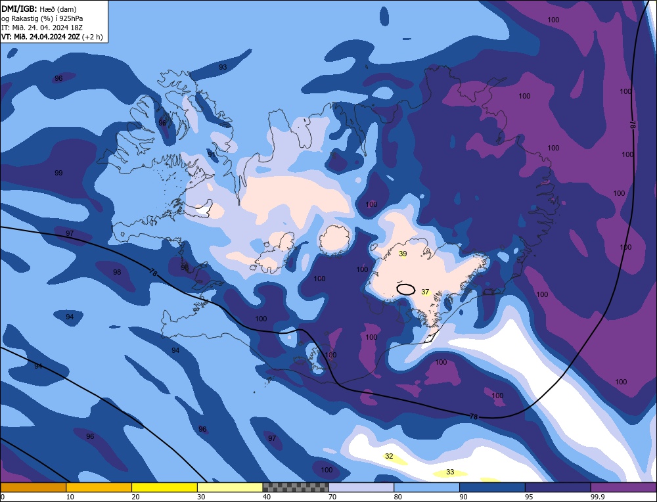Click the init time 'IT: Mið. 24. 04. 2024 18Z'
Viewport: 657px width, 502px height.
(42, 27)
